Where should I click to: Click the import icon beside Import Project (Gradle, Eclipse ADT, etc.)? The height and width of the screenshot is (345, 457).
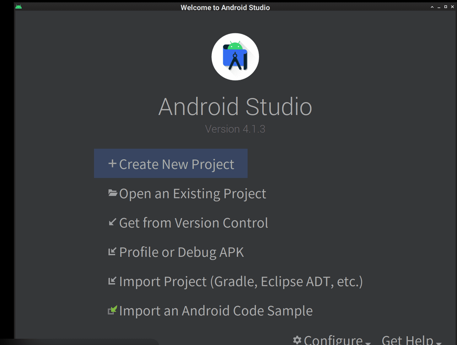112,281
